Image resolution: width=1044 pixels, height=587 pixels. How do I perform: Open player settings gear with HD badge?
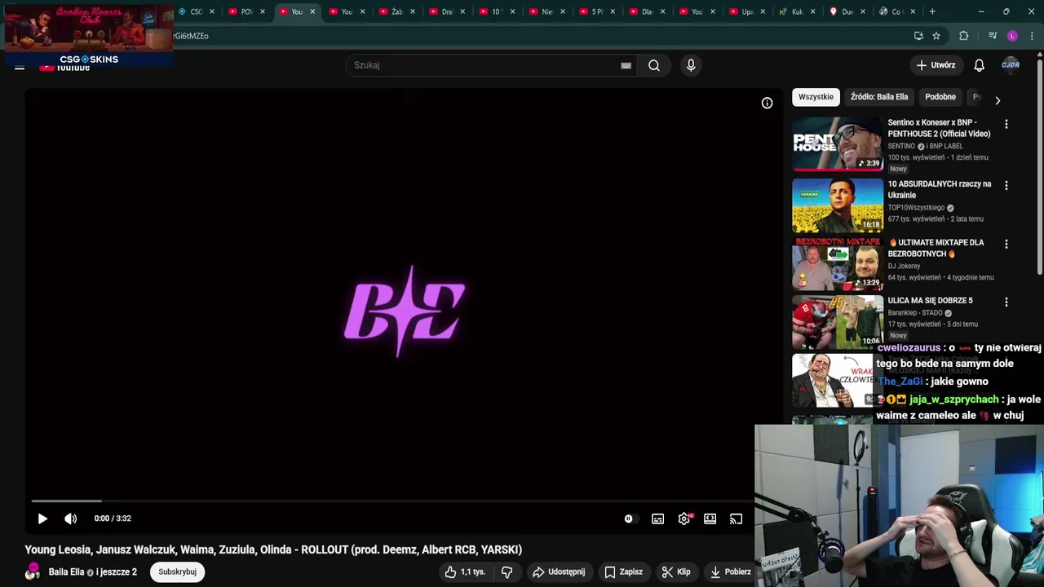(684, 519)
